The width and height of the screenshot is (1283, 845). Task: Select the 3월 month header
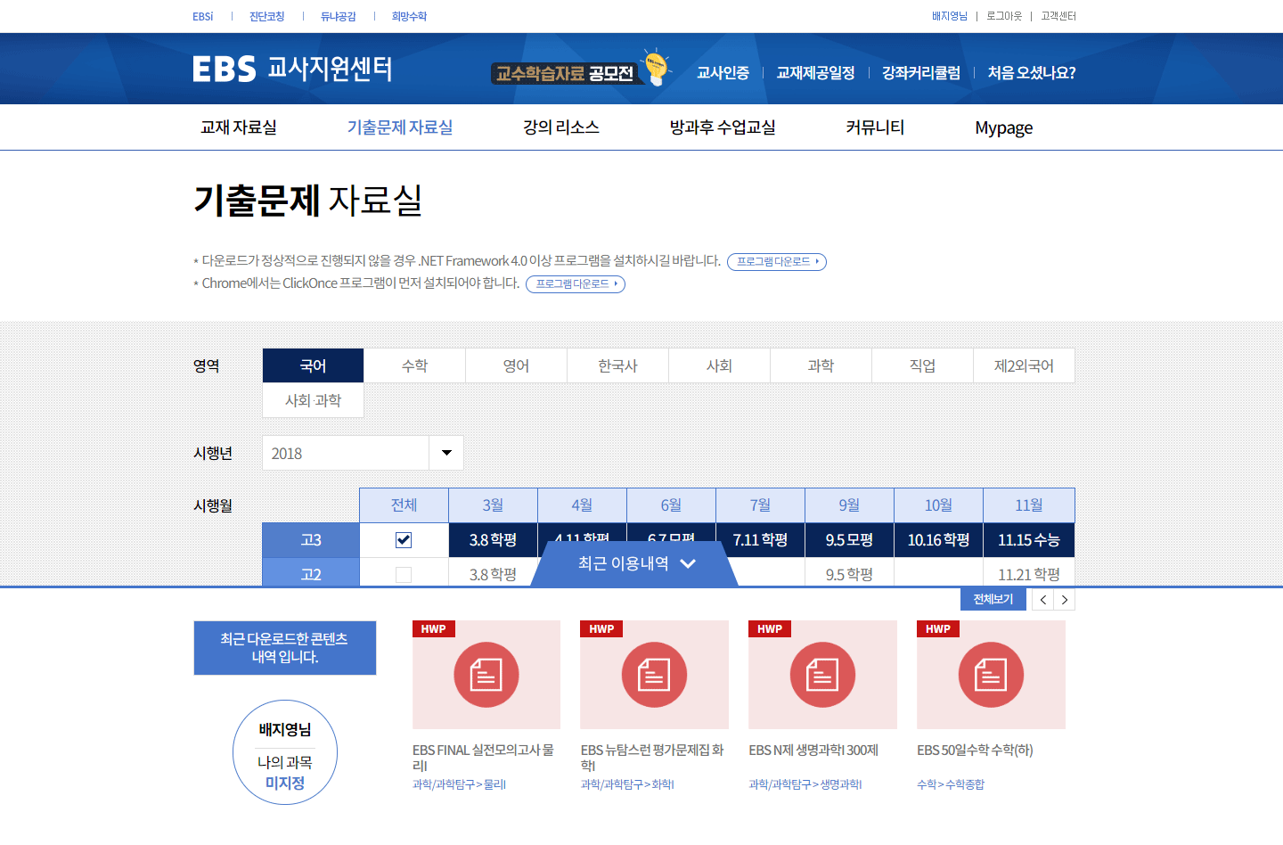(493, 505)
